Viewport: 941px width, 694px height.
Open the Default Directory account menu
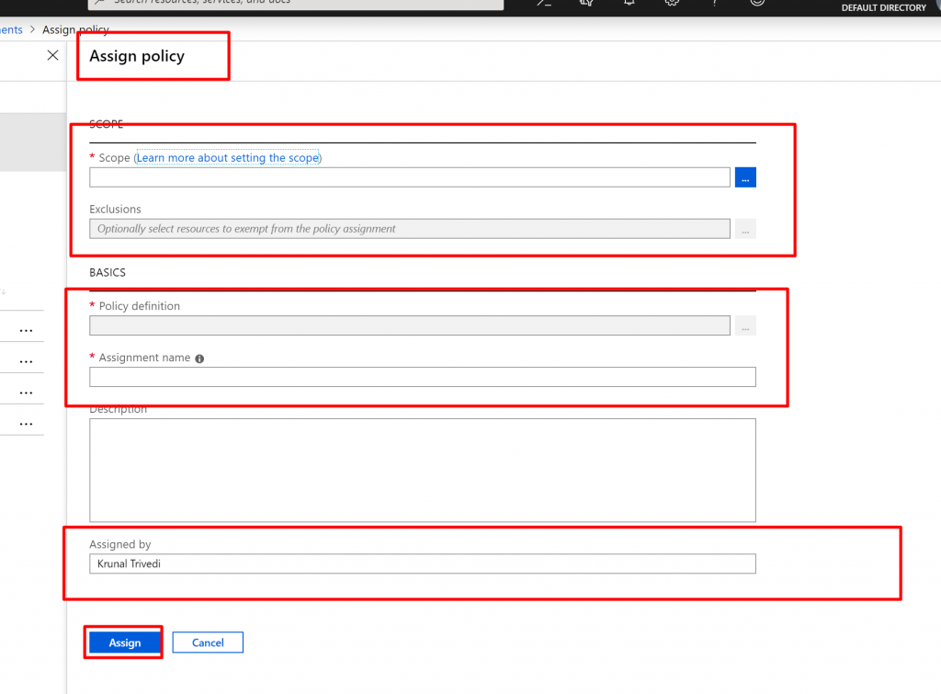point(883,7)
